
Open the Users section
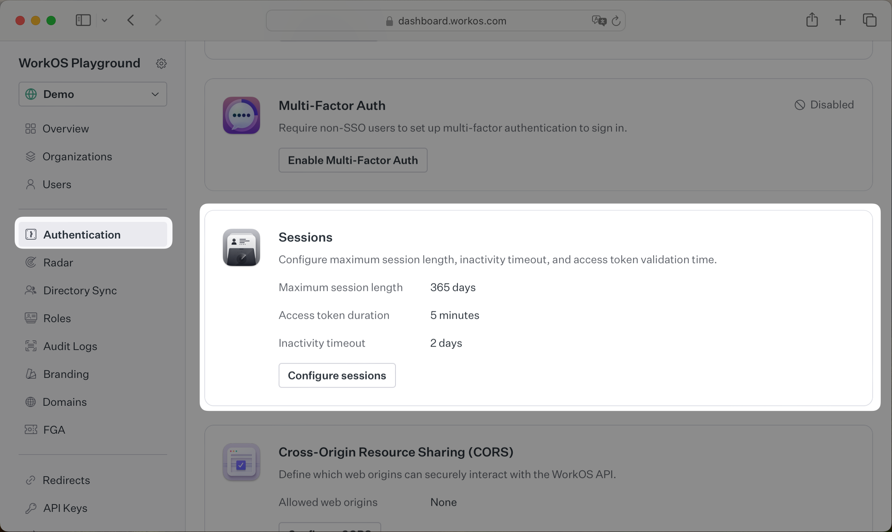point(57,184)
